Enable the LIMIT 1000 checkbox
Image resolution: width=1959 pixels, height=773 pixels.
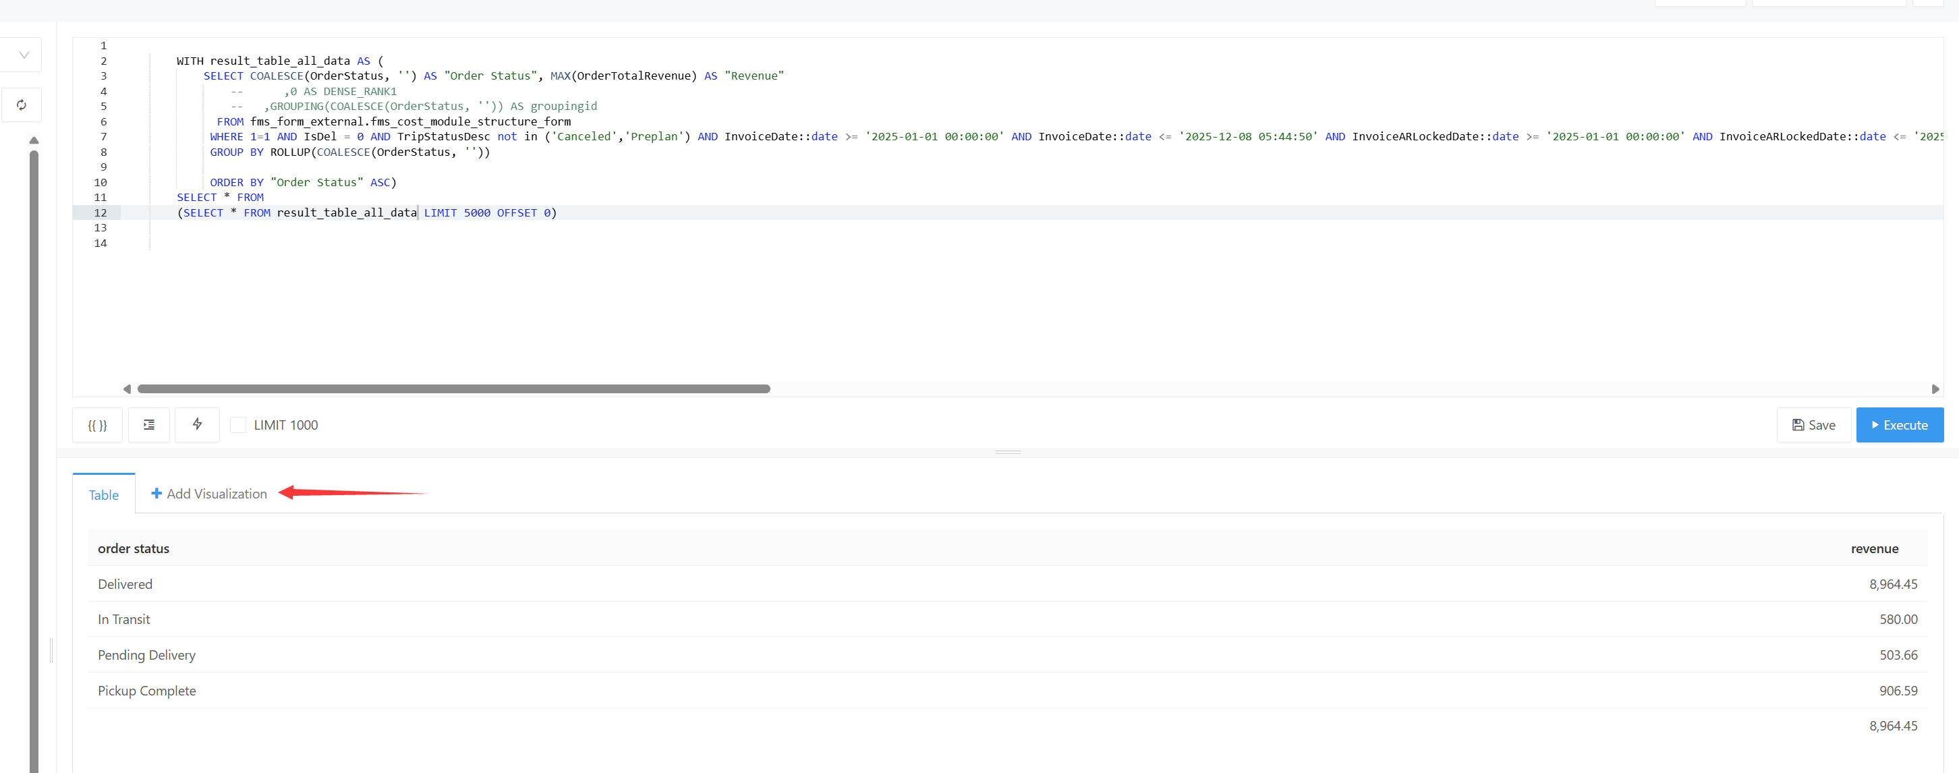click(x=239, y=425)
